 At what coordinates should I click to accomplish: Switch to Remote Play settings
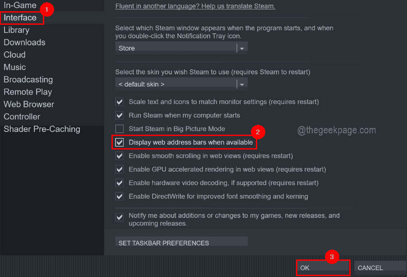(x=28, y=91)
